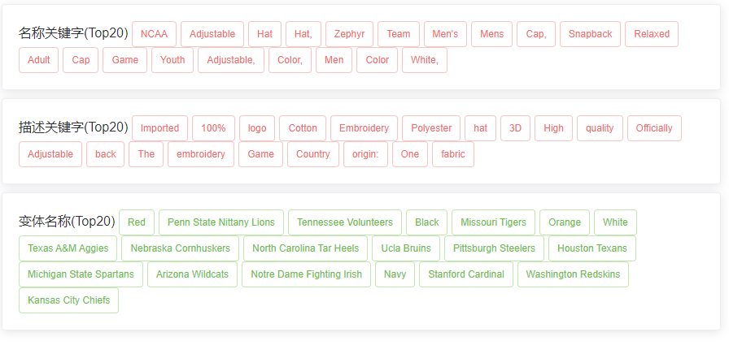
Task: Select the 100% description keyword tag
Action: pyautogui.click(x=213, y=128)
